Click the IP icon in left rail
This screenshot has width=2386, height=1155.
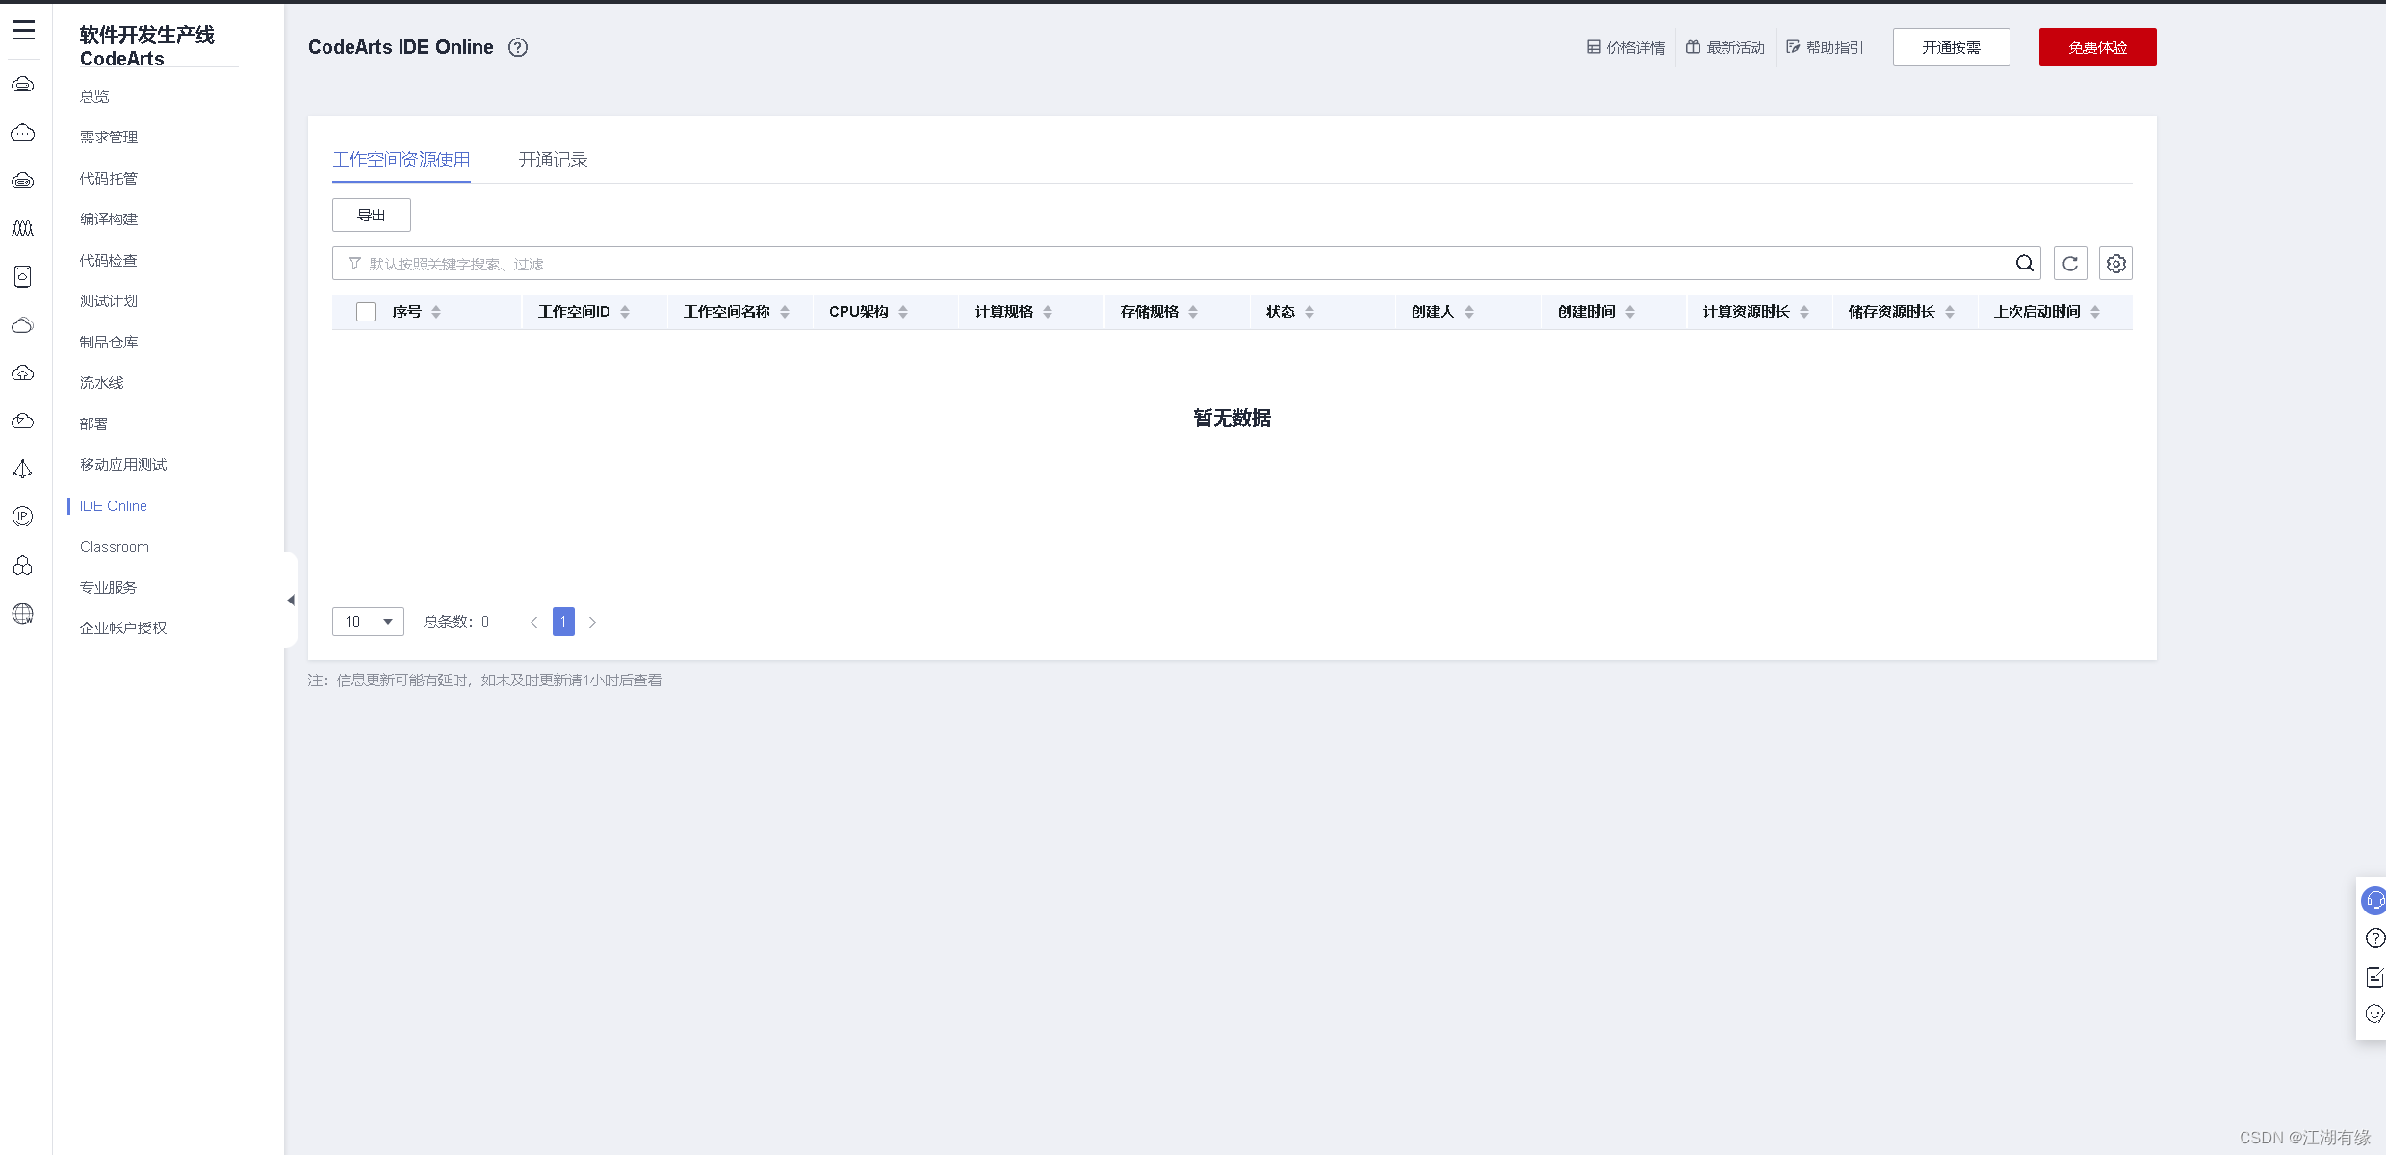[23, 517]
